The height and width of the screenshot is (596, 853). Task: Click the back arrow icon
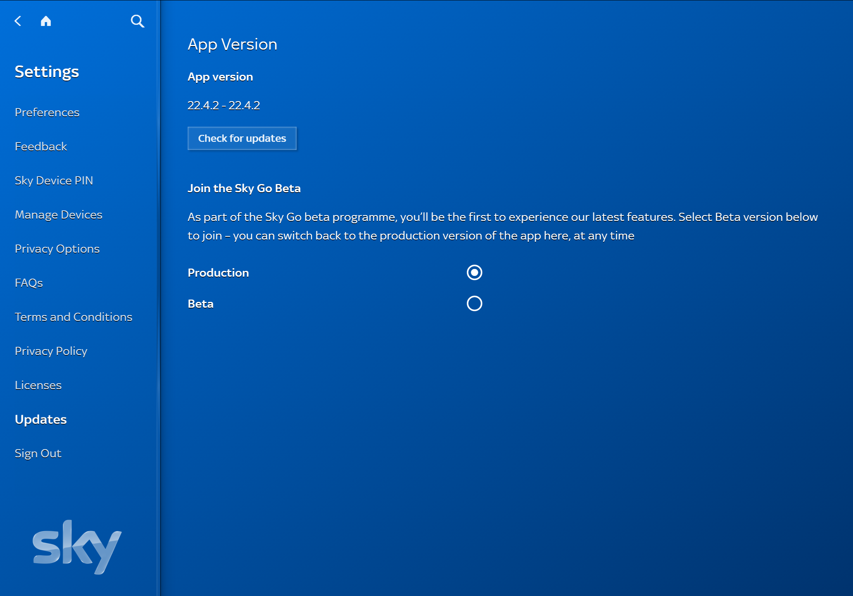point(18,21)
